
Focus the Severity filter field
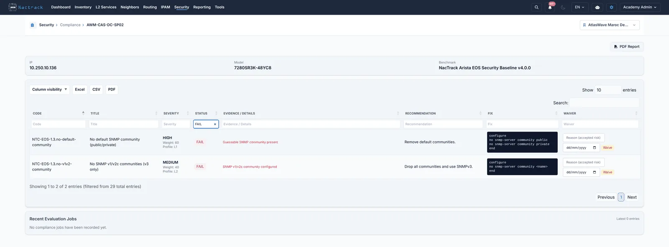tap(176, 124)
